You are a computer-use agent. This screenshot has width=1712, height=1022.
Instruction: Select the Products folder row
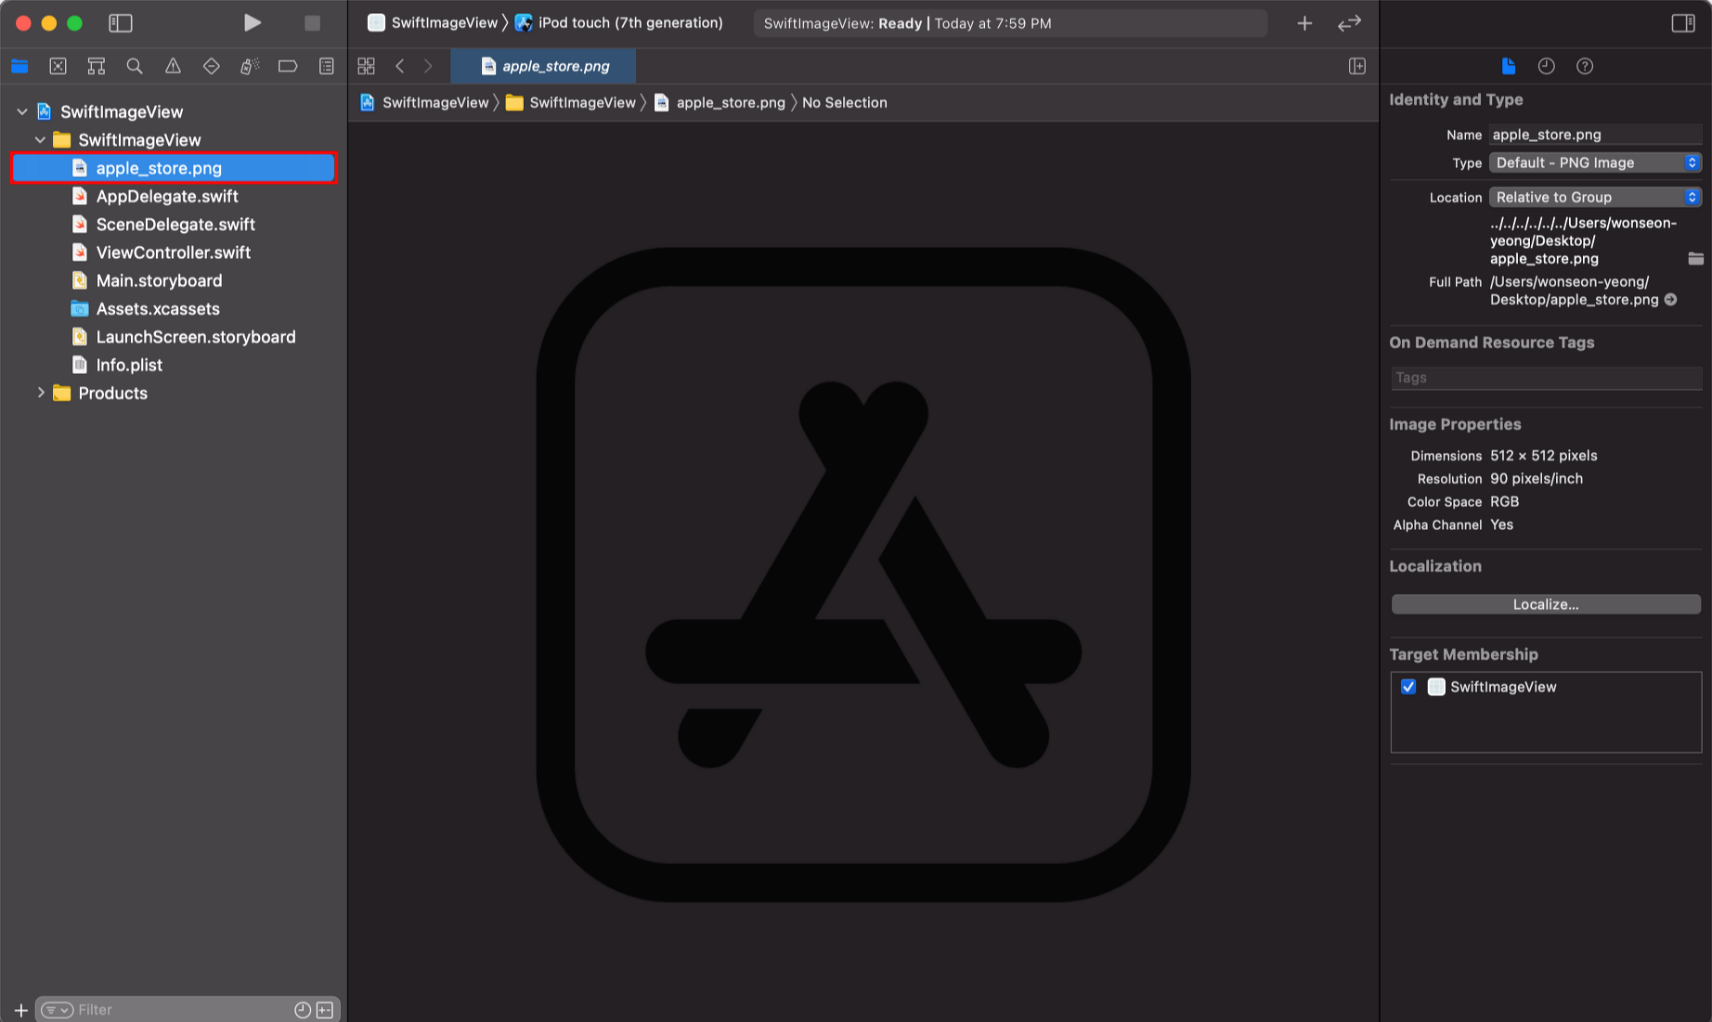(112, 393)
